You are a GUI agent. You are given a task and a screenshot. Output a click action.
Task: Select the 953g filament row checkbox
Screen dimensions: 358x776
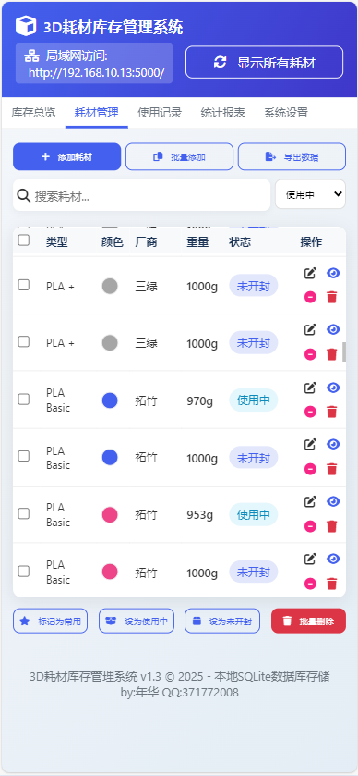tap(24, 513)
